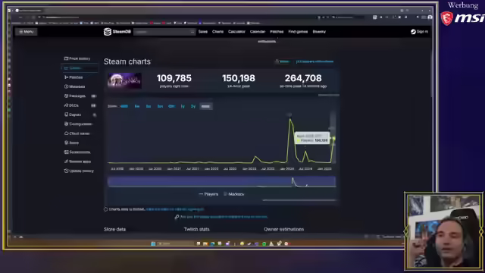Screen dimensions: 485x273
Task: Open the Calendar nav item
Action: click(258, 32)
